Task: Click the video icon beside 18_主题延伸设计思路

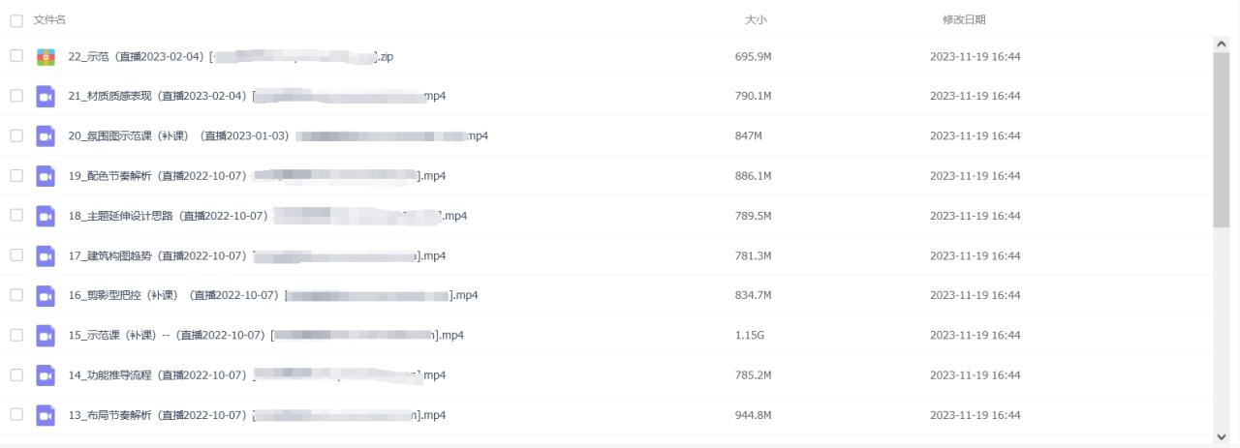Action: (46, 216)
